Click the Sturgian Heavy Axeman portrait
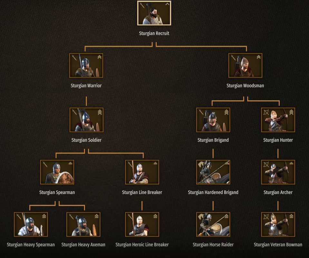309x258 pixels. pyautogui.click(x=83, y=224)
